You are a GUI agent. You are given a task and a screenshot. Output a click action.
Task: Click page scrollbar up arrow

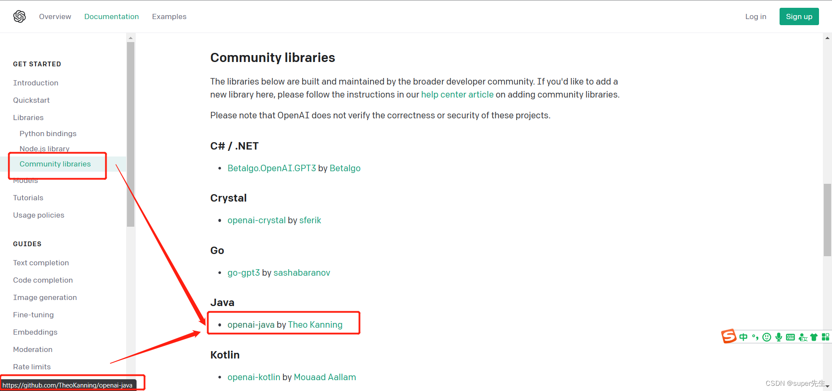click(x=827, y=38)
